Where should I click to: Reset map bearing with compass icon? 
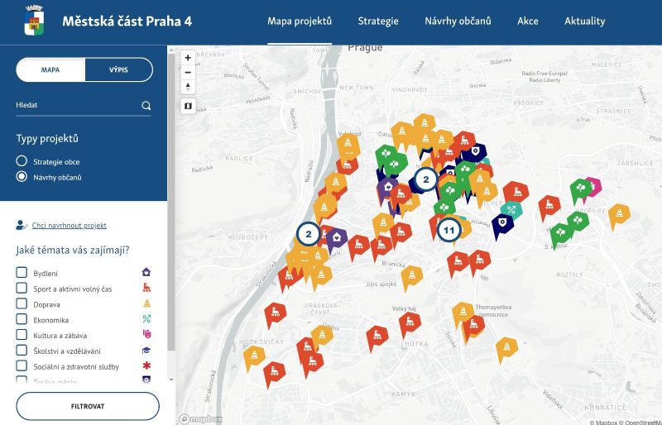point(188,87)
